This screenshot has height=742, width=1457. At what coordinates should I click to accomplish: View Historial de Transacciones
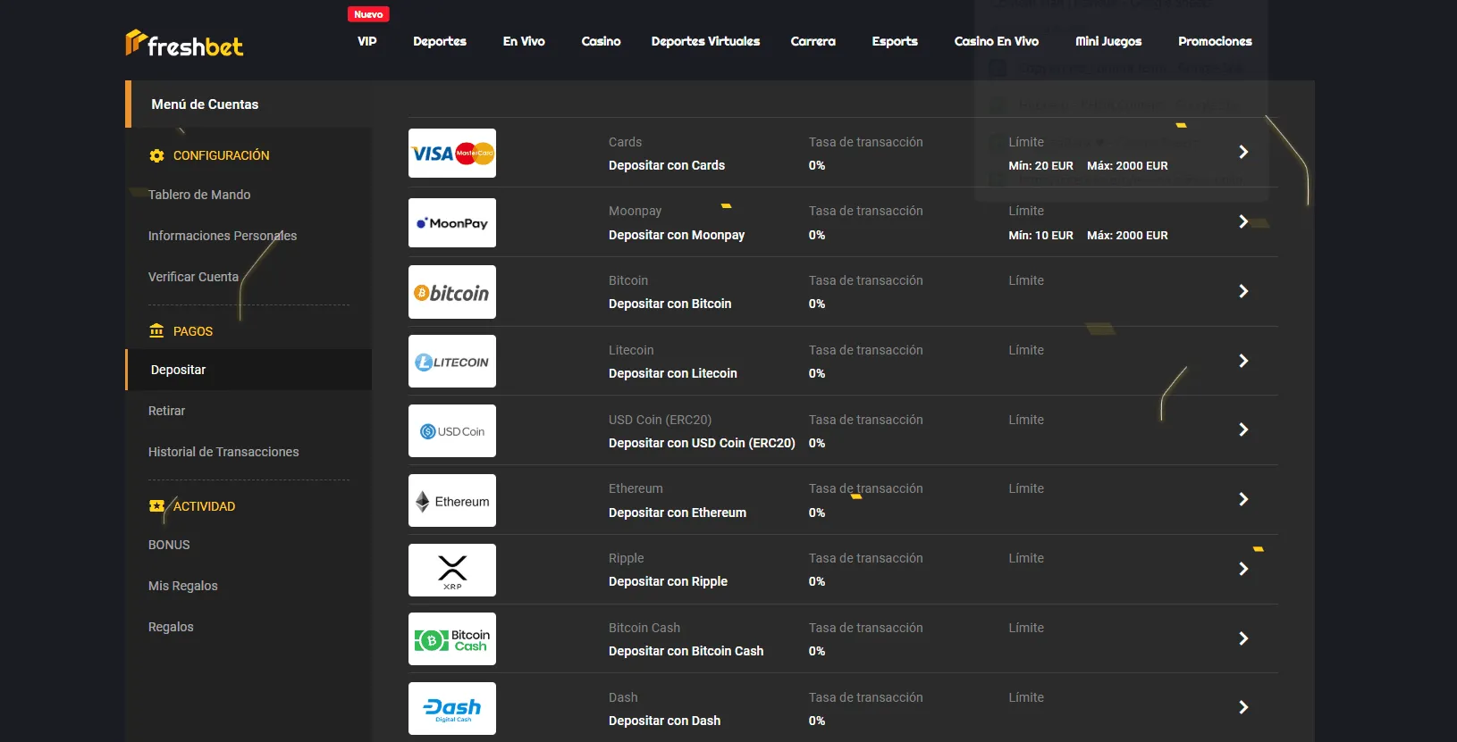coord(223,452)
